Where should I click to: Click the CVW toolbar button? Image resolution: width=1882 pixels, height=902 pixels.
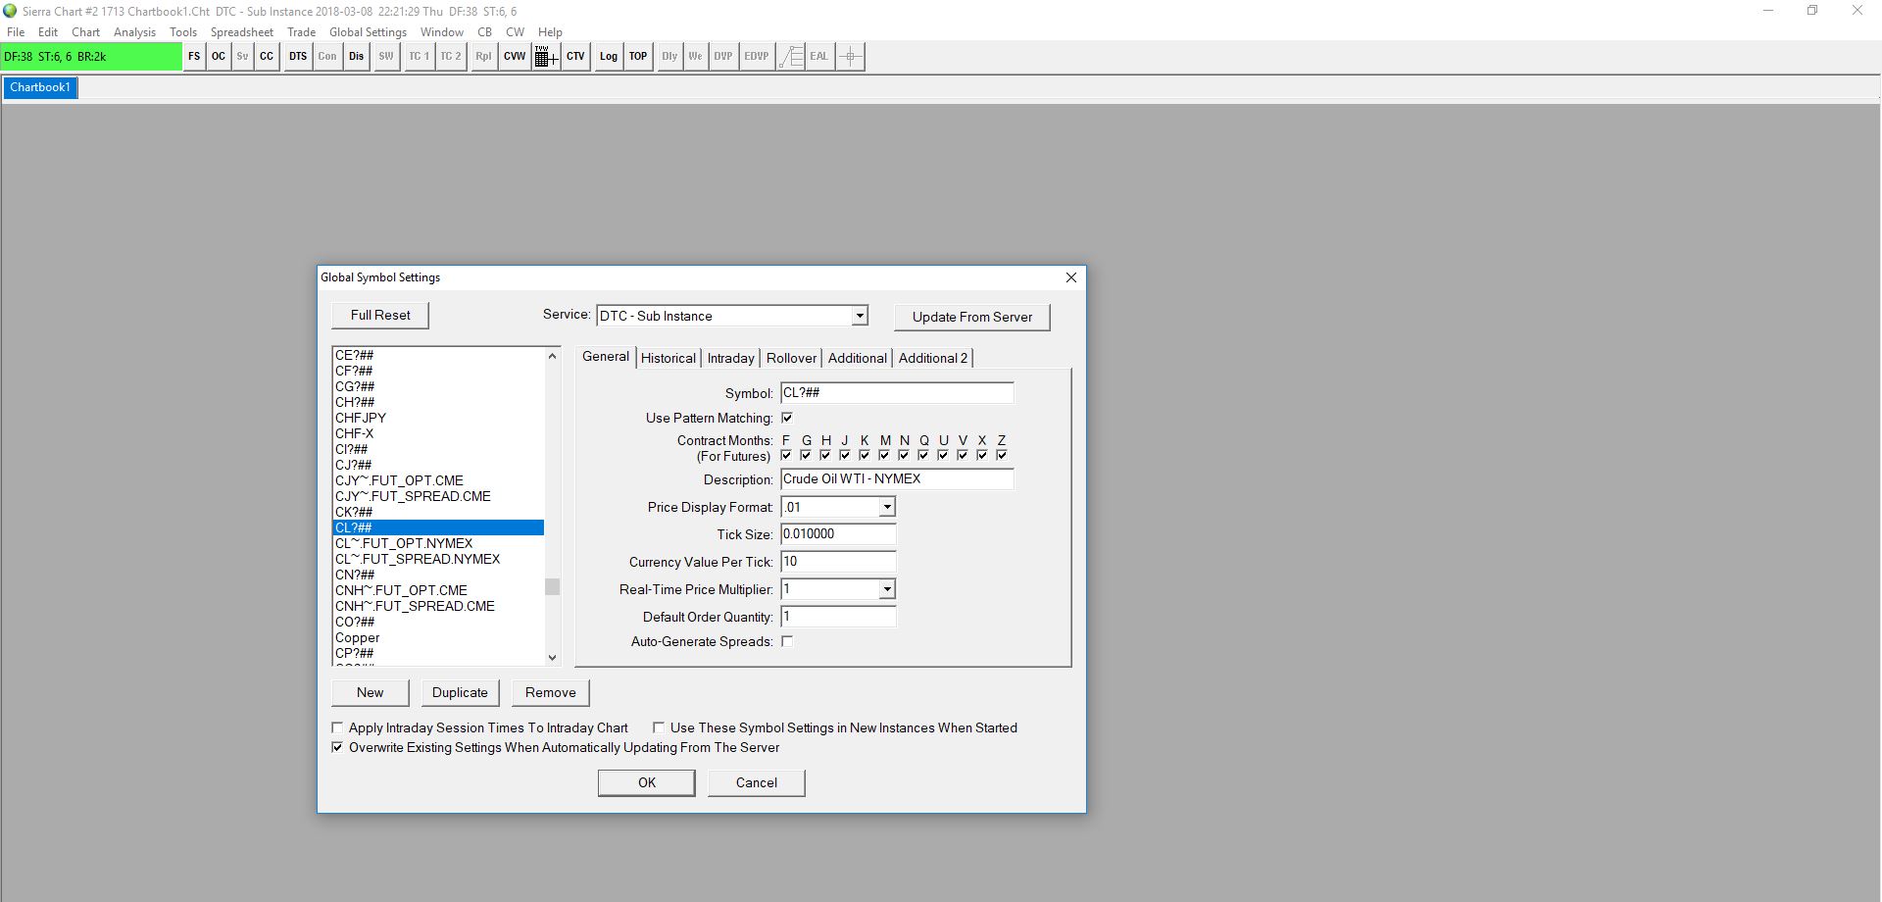515,57
